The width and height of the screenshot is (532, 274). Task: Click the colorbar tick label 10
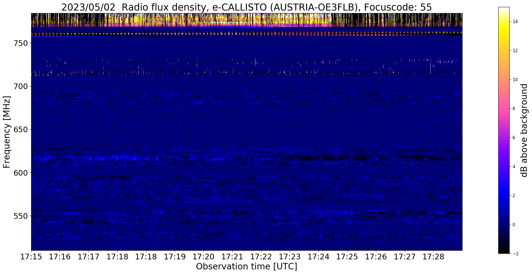pos(515,80)
